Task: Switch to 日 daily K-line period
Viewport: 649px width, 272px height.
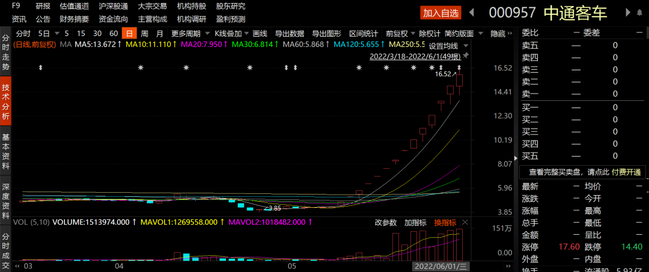Action: [129, 34]
